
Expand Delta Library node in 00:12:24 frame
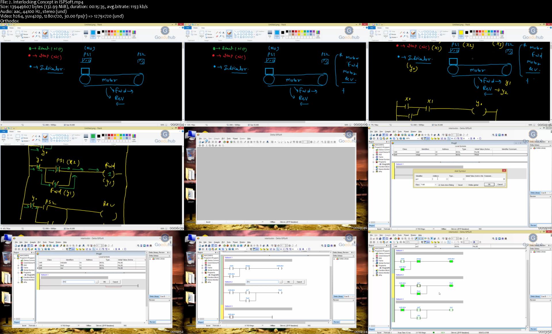pos(334,259)
